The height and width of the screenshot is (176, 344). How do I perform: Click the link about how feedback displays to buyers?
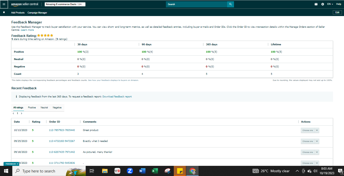113,80
